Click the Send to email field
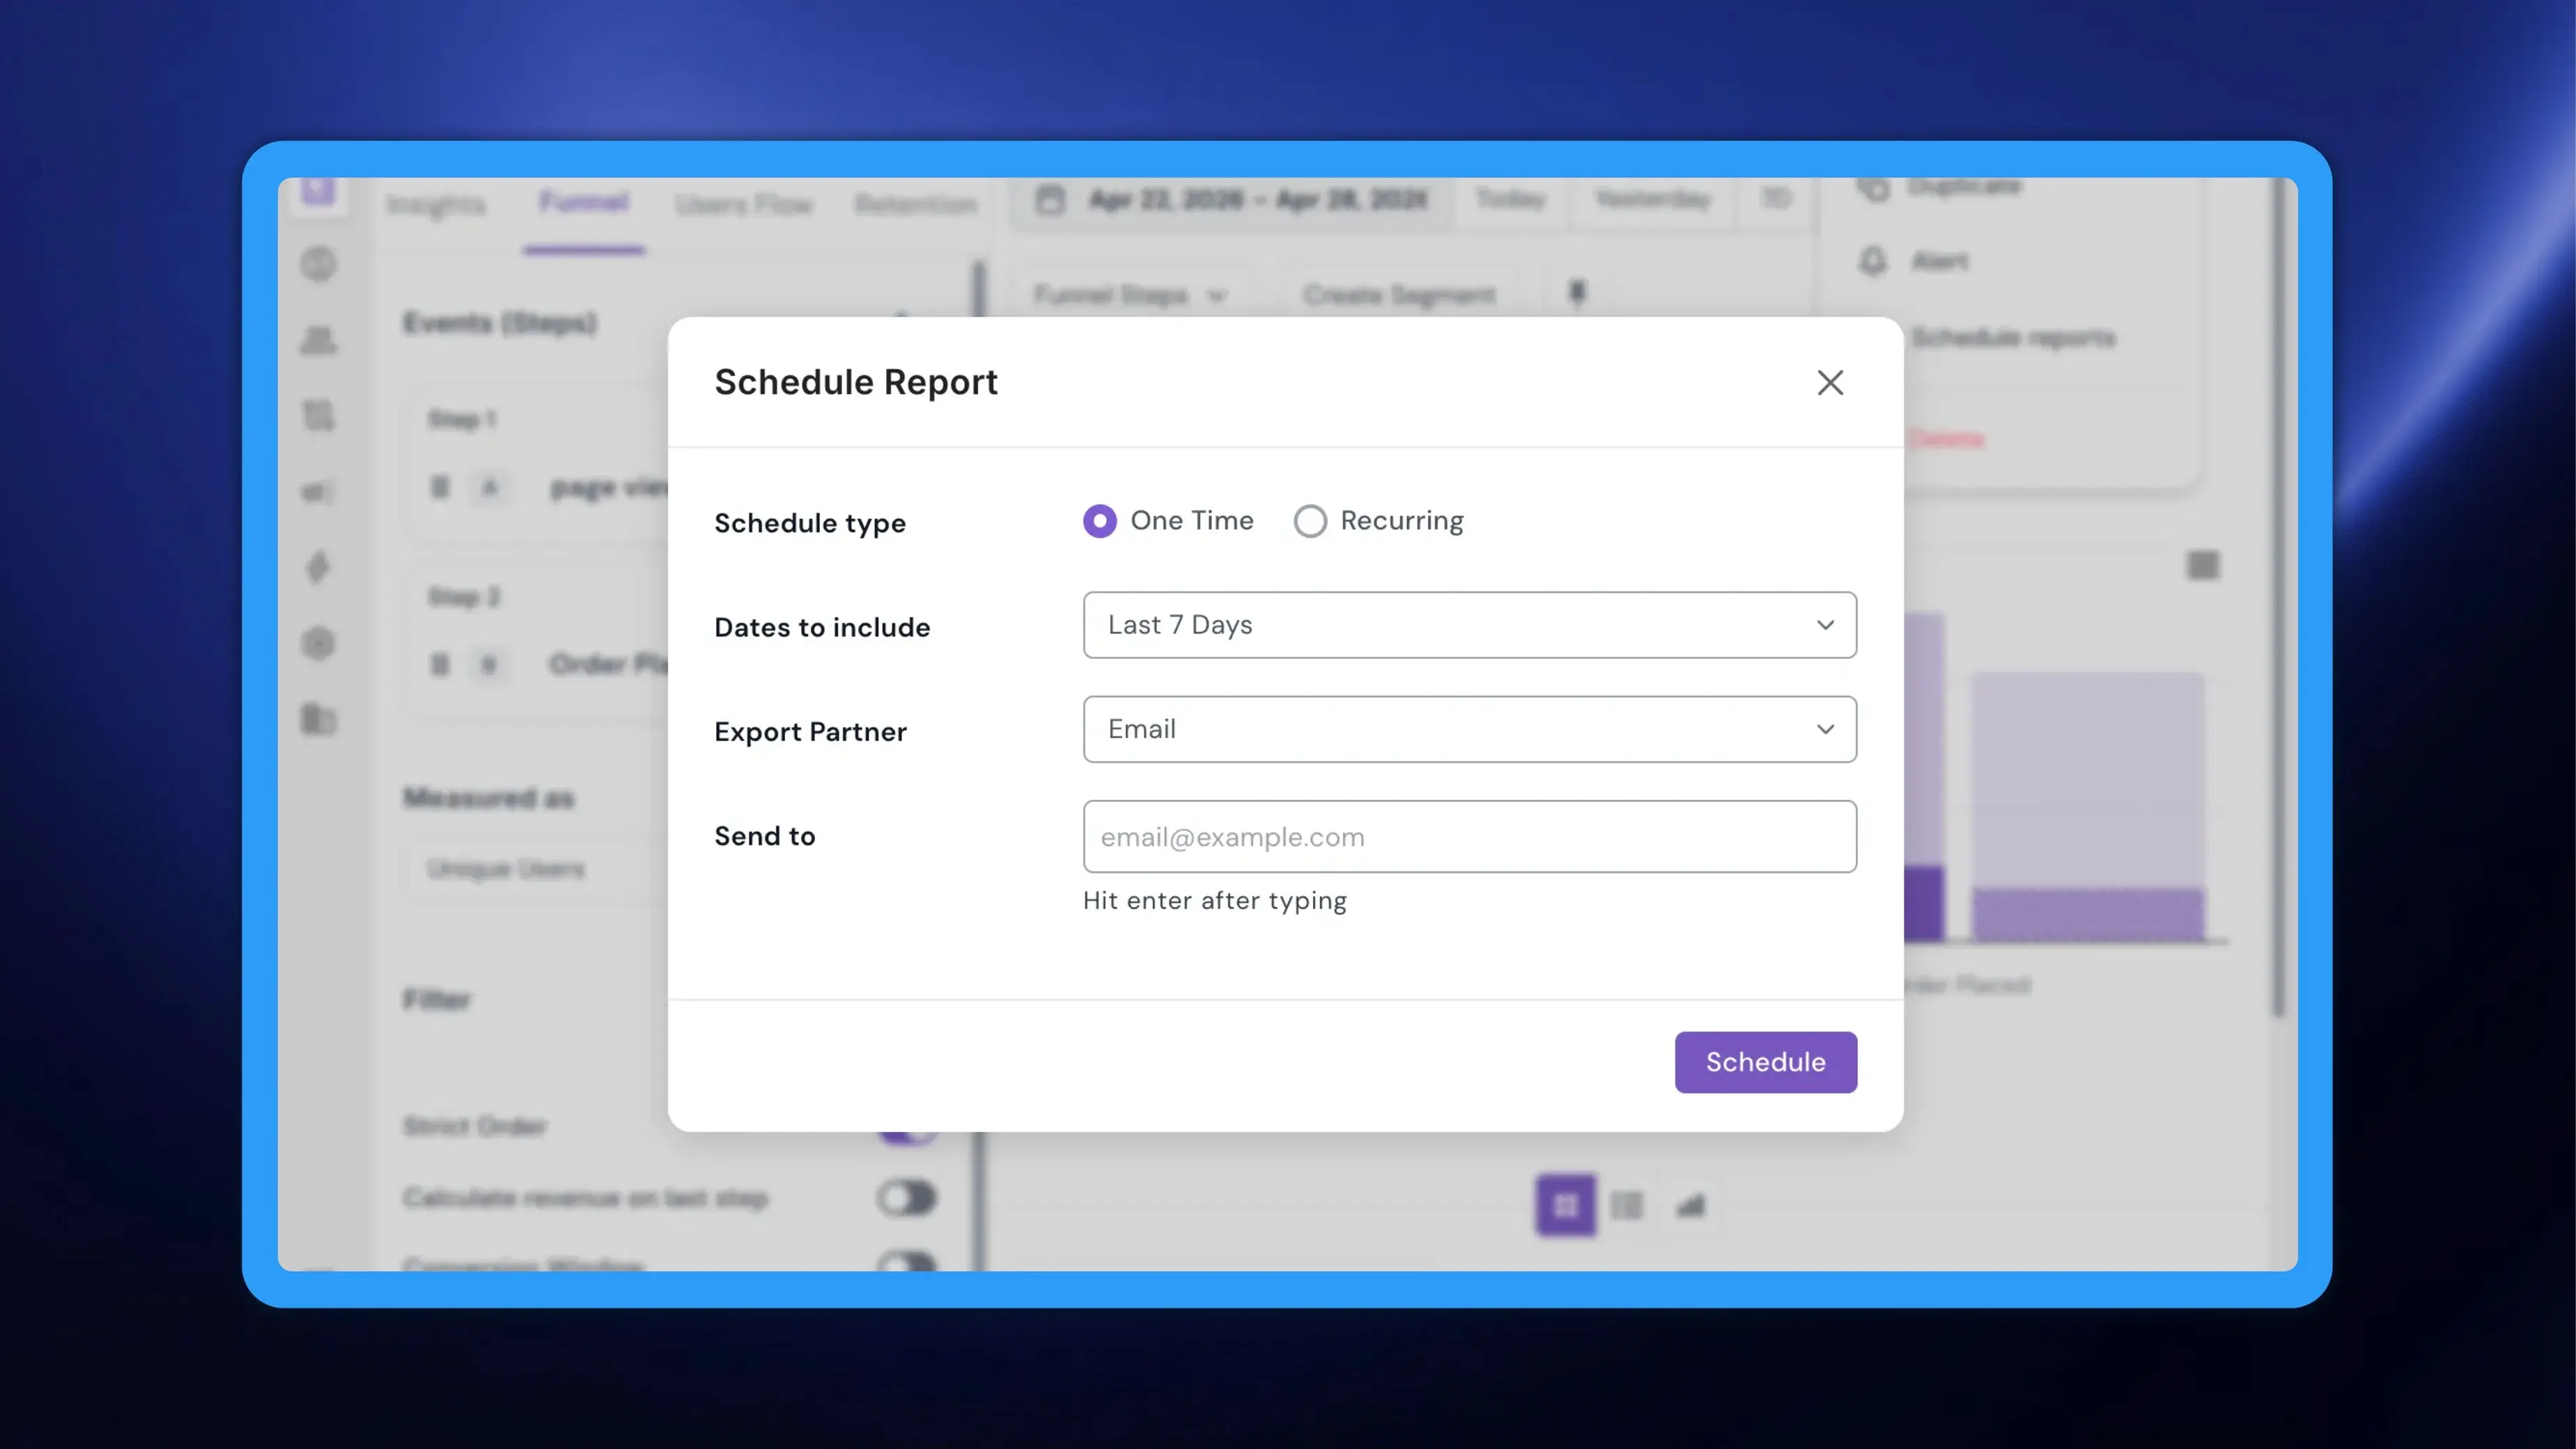Image resolution: width=2576 pixels, height=1449 pixels. 1470,836
